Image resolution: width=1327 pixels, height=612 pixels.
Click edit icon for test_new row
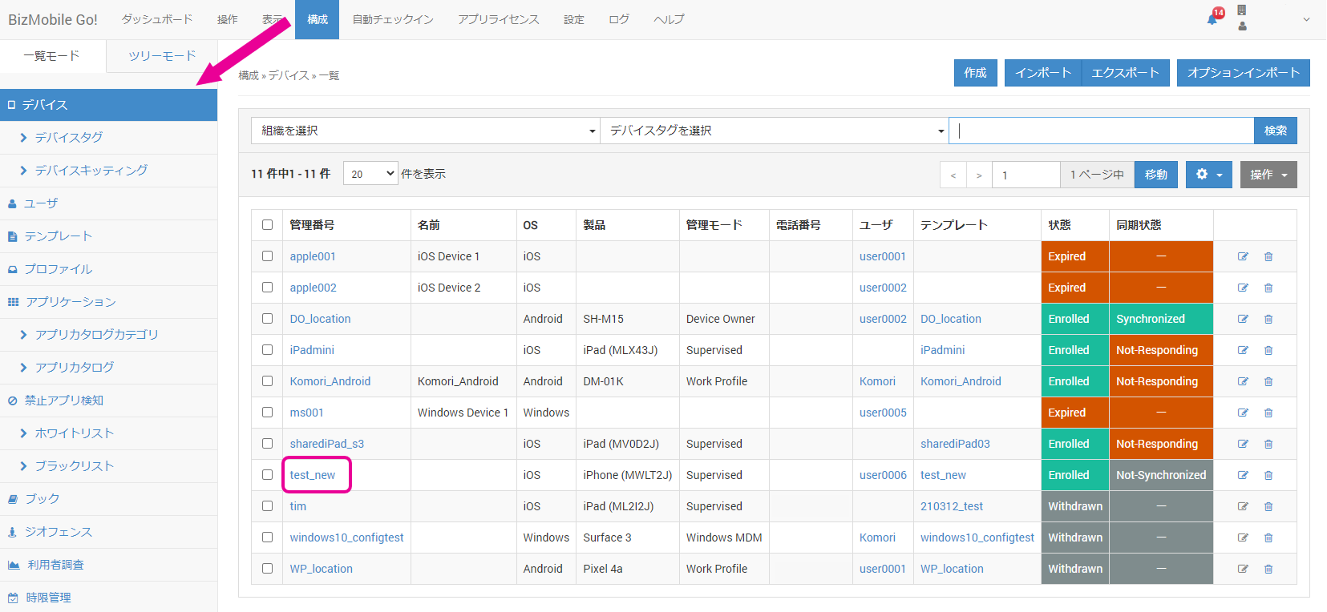point(1243,475)
